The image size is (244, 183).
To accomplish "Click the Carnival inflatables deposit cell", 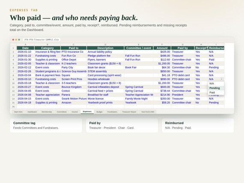I will pyautogui.click(x=105, y=87).
